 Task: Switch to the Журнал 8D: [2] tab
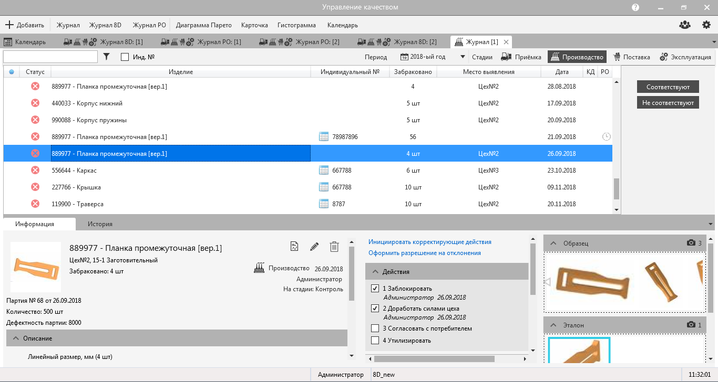397,42
